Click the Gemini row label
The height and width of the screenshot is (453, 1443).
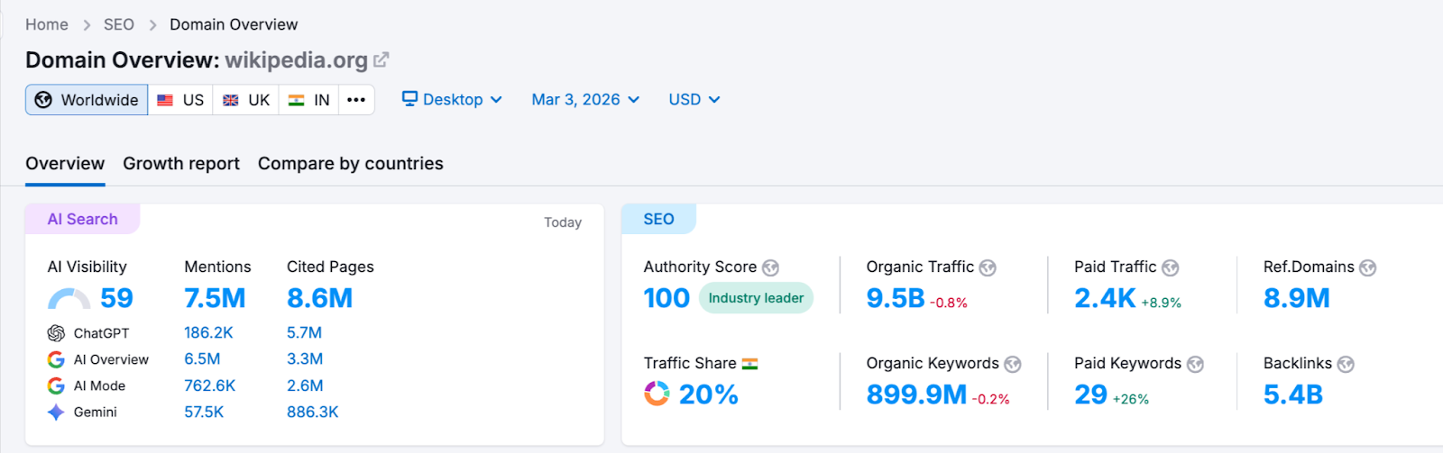click(x=96, y=412)
